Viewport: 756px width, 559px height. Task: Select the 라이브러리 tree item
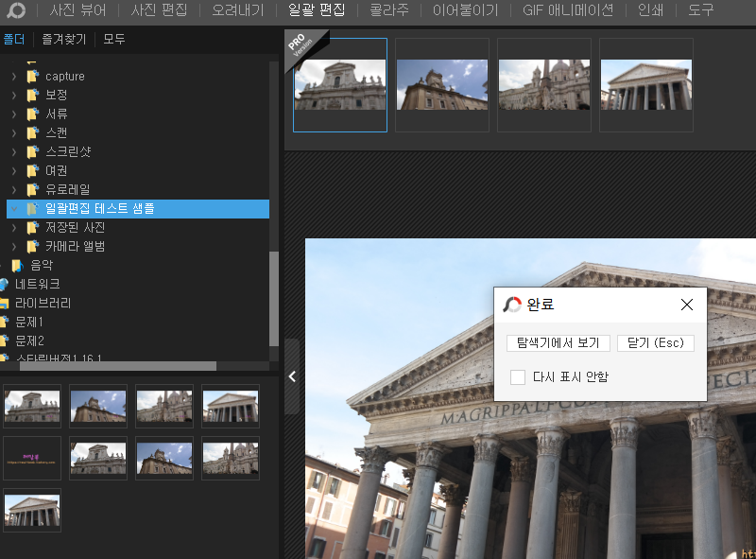click(43, 304)
